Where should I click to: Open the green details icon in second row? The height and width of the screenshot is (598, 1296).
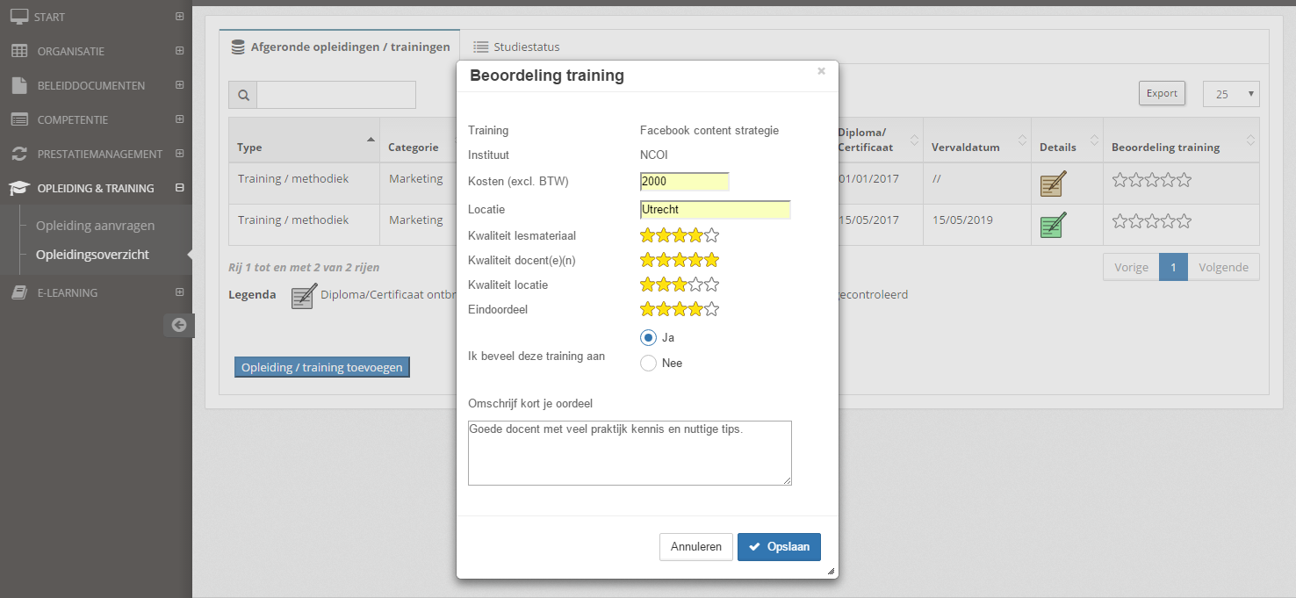1053,225
